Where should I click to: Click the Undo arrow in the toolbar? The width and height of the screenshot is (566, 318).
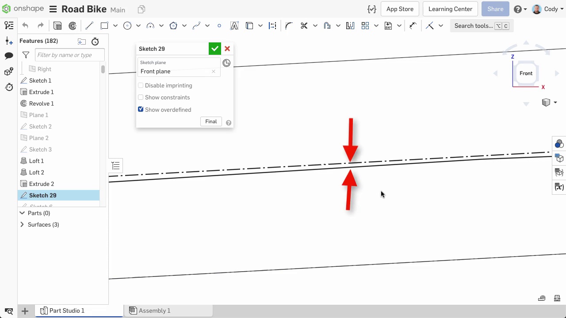(25, 26)
